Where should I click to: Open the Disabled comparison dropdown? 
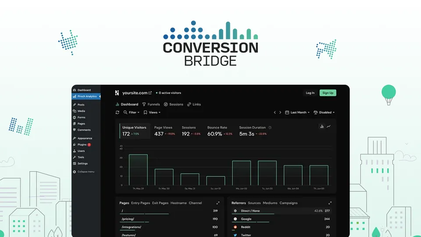[324, 112]
